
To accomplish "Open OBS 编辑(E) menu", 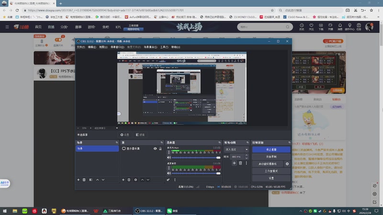I will tap(92, 47).
